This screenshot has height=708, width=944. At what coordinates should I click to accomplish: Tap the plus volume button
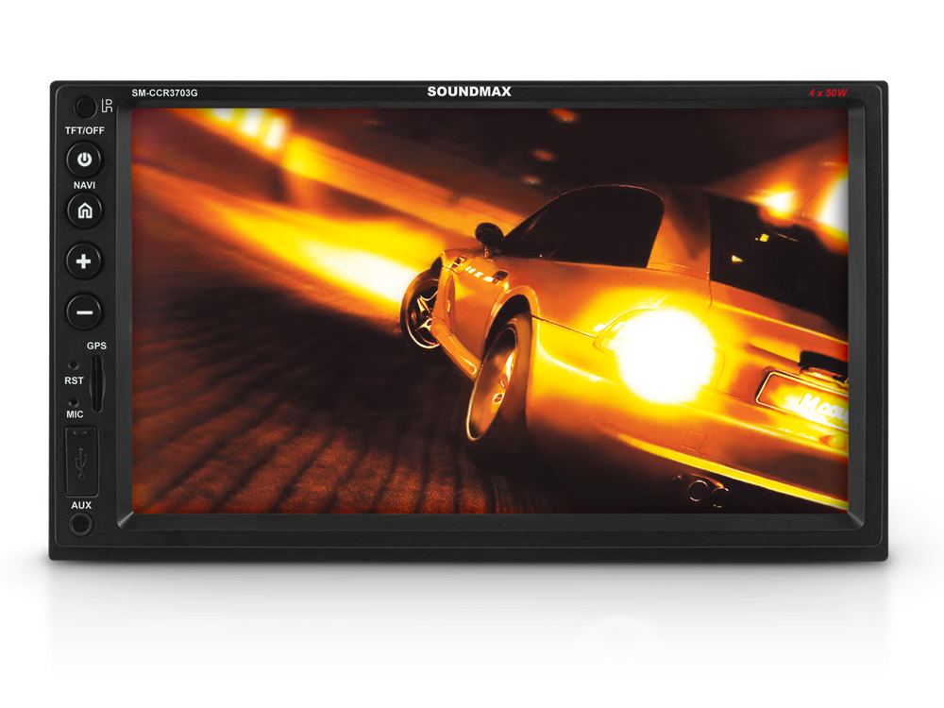pos(84,261)
